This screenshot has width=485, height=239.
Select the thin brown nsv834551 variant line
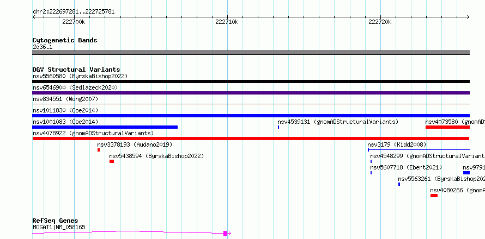251,104
